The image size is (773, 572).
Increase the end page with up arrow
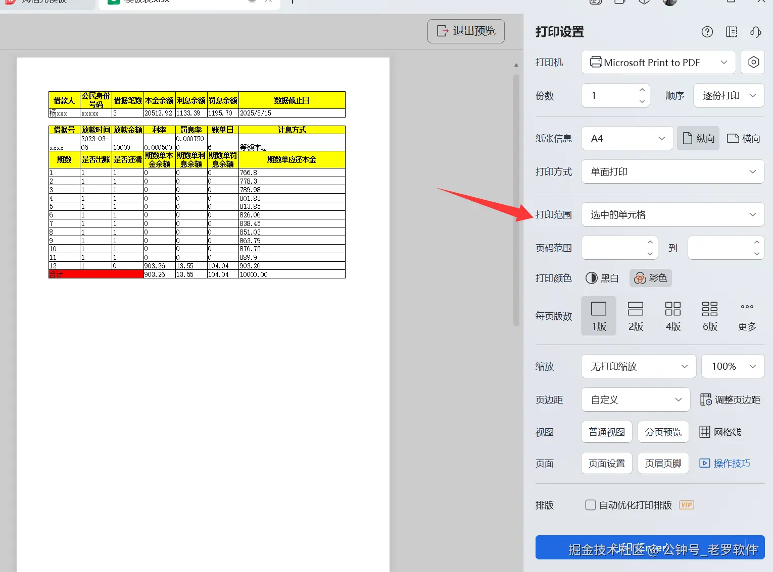click(x=757, y=242)
